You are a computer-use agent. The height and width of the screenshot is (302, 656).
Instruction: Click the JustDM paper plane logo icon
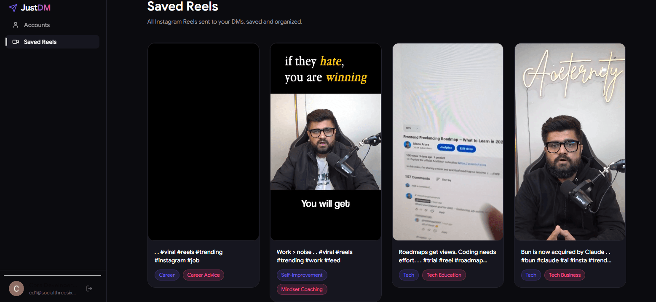click(x=13, y=8)
